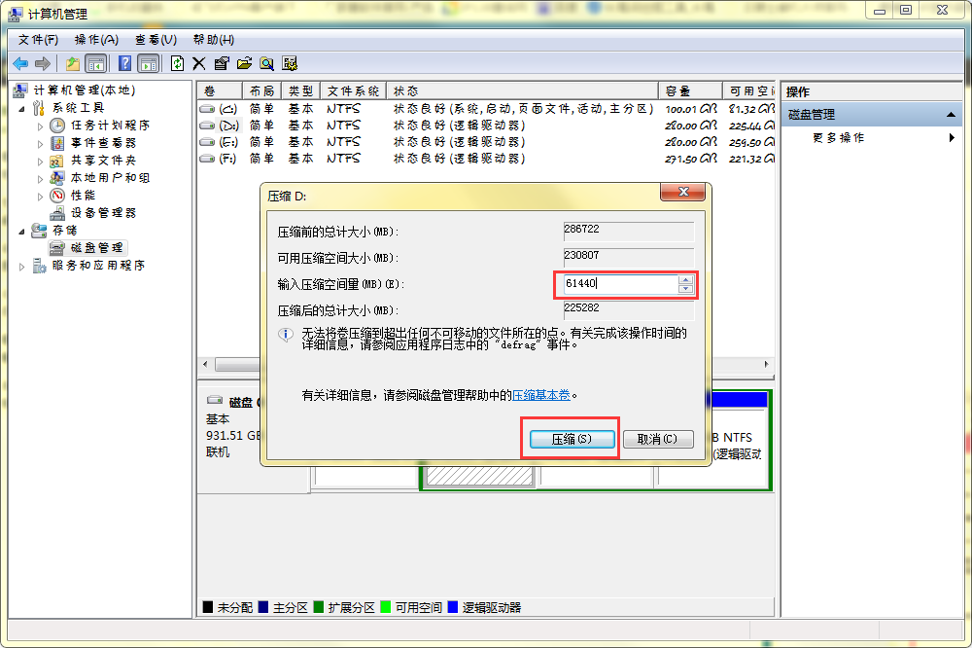Click the open folder toolbar icon
The image size is (972, 648).
[x=244, y=63]
